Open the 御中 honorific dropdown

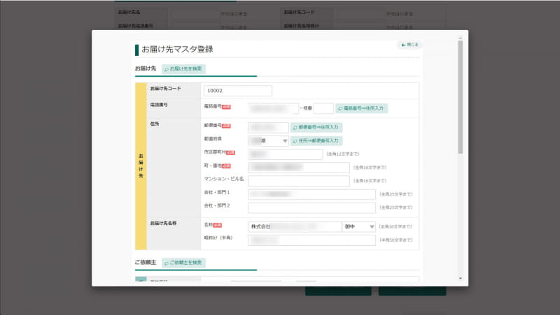(x=358, y=226)
